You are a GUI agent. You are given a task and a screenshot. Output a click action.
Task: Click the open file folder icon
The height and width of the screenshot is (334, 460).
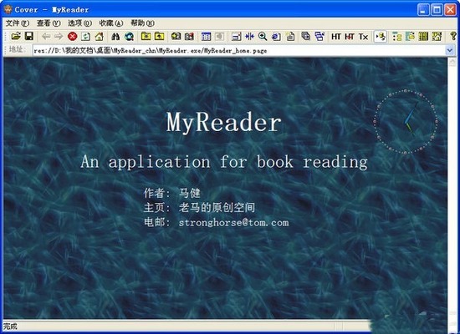16,37
